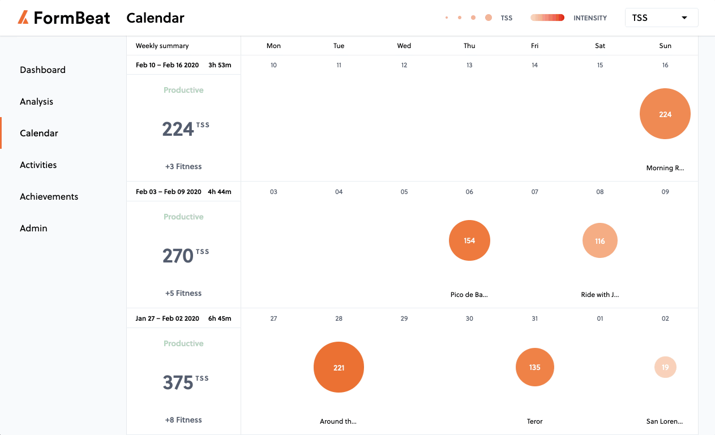Click the intensity gradient legend bar
This screenshot has width=715, height=435.
click(x=547, y=18)
